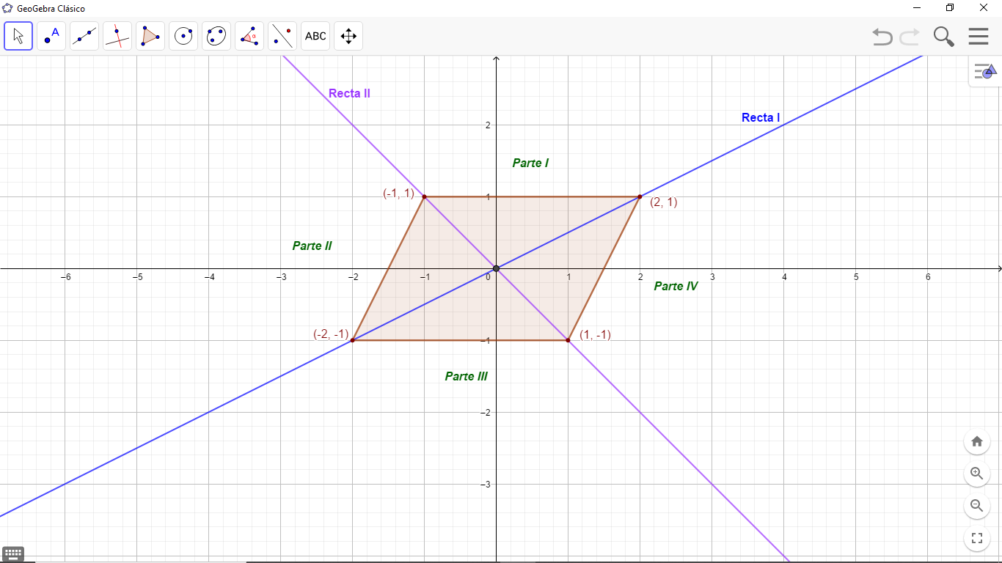1002x563 pixels.
Task: Select the Circle with center tool
Action: click(x=183, y=36)
